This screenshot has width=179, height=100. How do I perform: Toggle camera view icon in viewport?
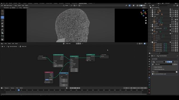[146, 23]
